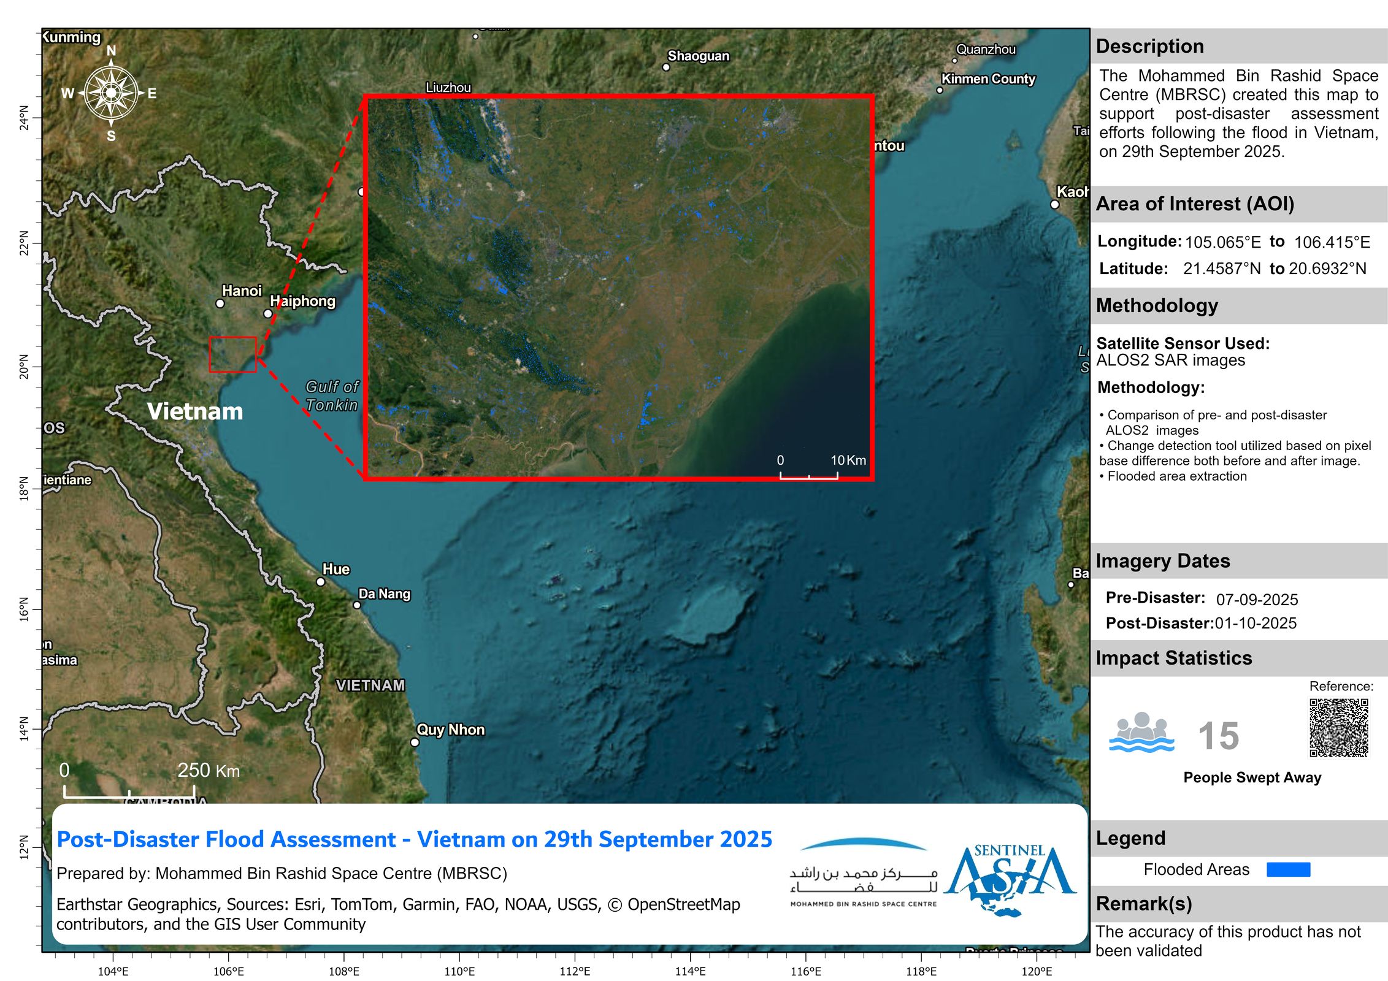
Task: Click the compass rose icon
Action: click(x=111, y=93)
